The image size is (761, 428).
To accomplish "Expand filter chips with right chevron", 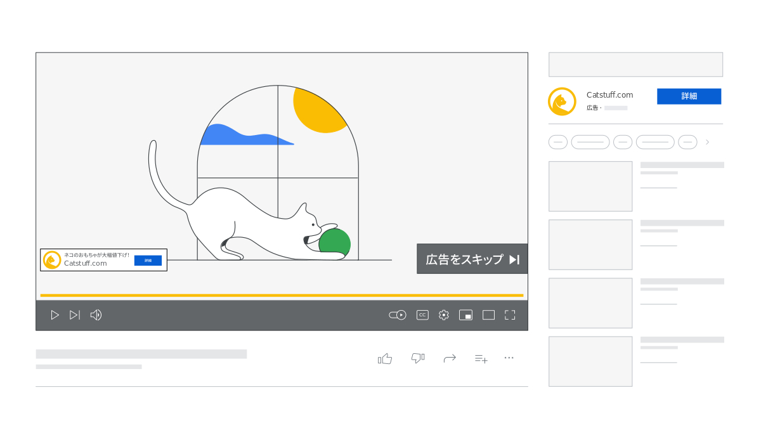I will (708, 142).
